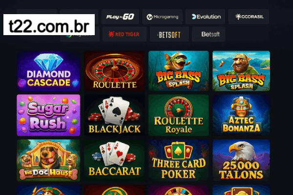Open the 25000 Talons game tile
This screenshot has width=293, height=195.
[241, 160]
